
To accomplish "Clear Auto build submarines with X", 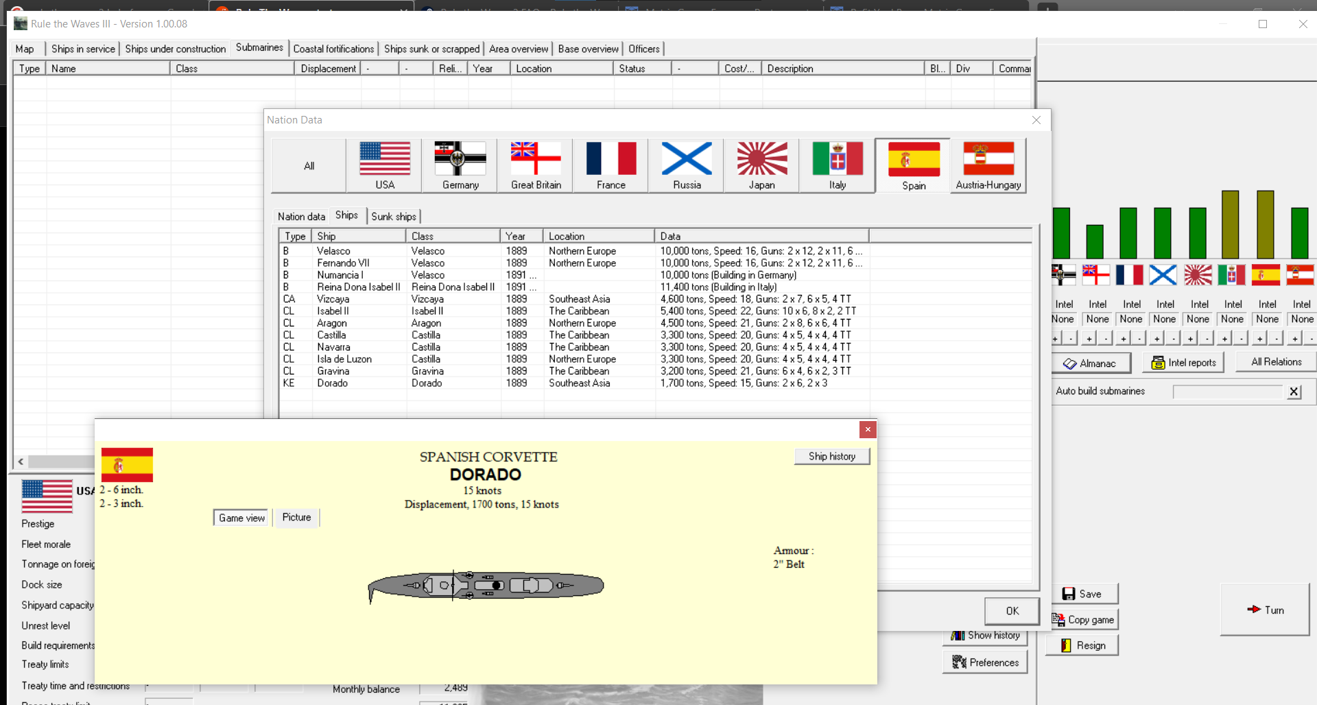I will 1294,392.
